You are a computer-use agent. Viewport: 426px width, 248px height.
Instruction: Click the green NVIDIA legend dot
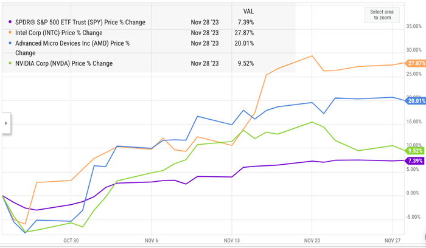(x=8, y=63)
